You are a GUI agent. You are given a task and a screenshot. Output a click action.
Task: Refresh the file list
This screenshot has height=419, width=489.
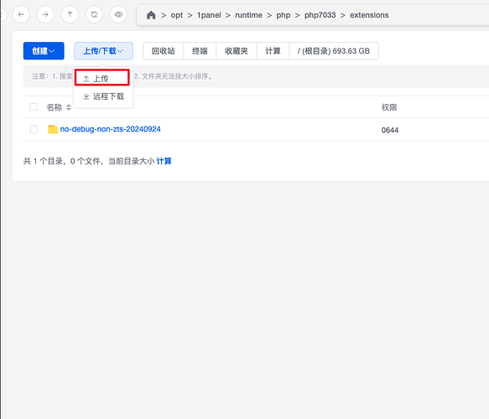pyautogui.click(x=94, y=14)
